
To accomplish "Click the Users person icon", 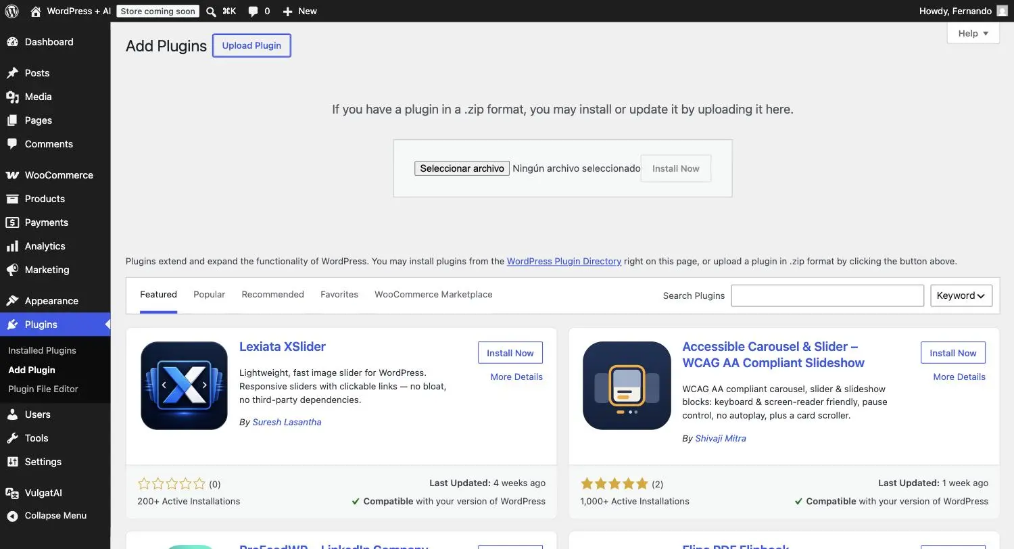I will 12,414.
